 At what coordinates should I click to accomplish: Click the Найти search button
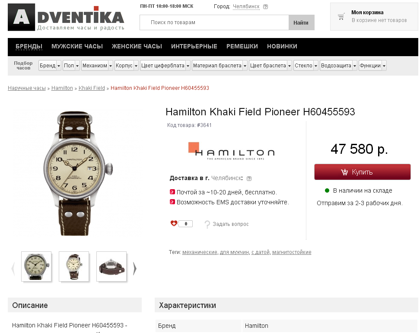tap(301, 22)
